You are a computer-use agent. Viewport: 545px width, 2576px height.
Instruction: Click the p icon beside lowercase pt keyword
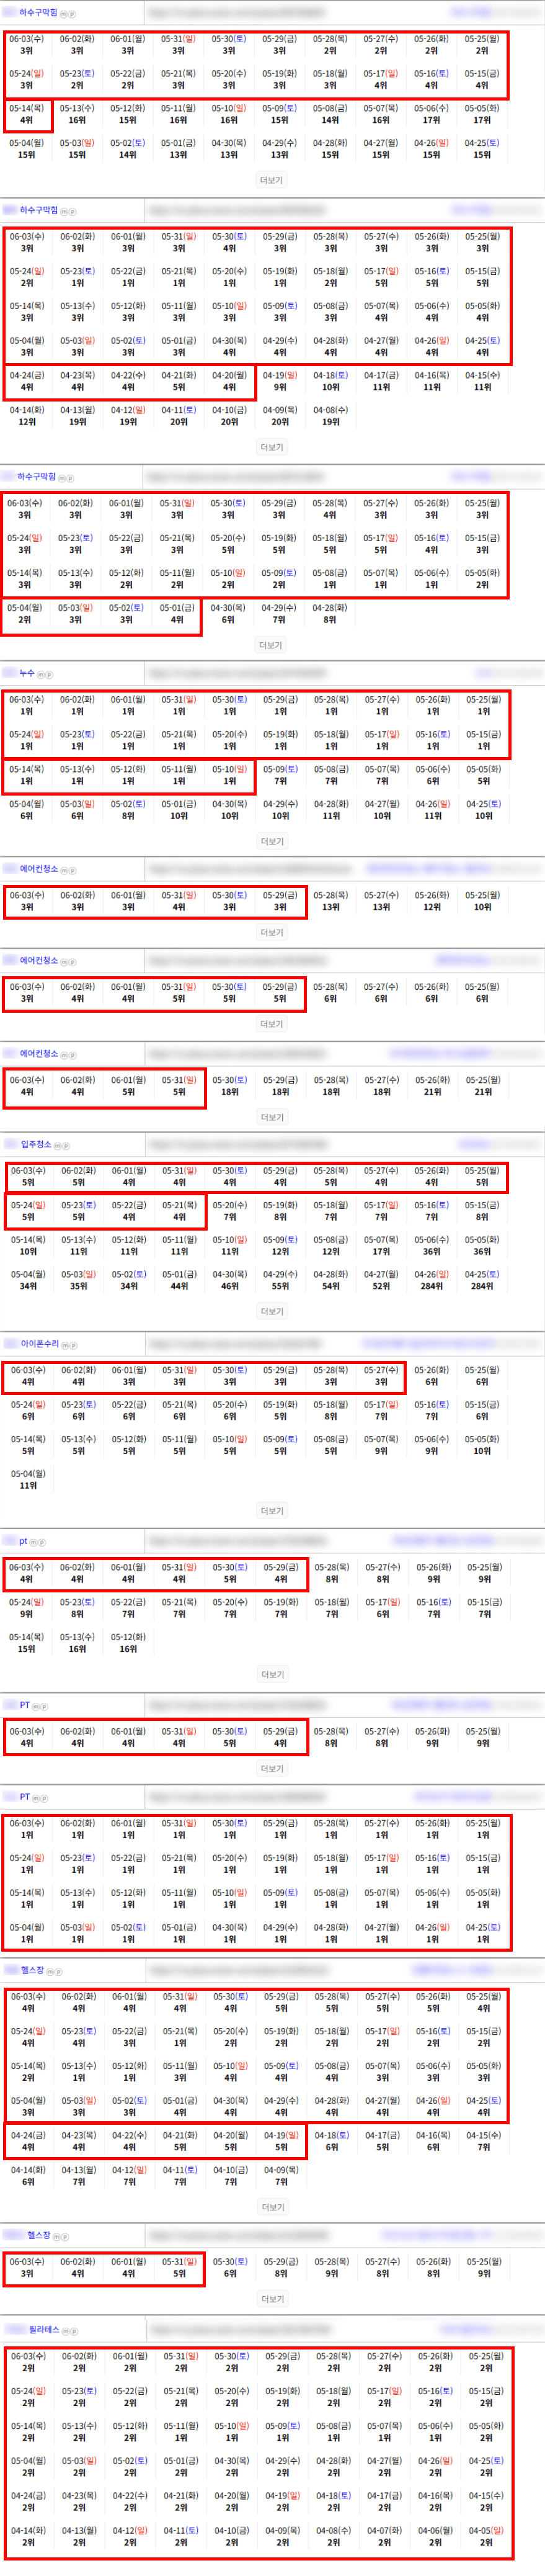point(42,1543)
